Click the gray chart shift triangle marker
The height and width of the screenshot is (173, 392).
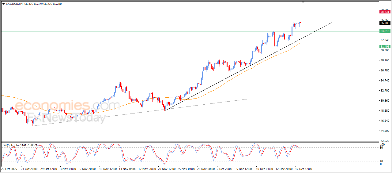tap(303, 2)
